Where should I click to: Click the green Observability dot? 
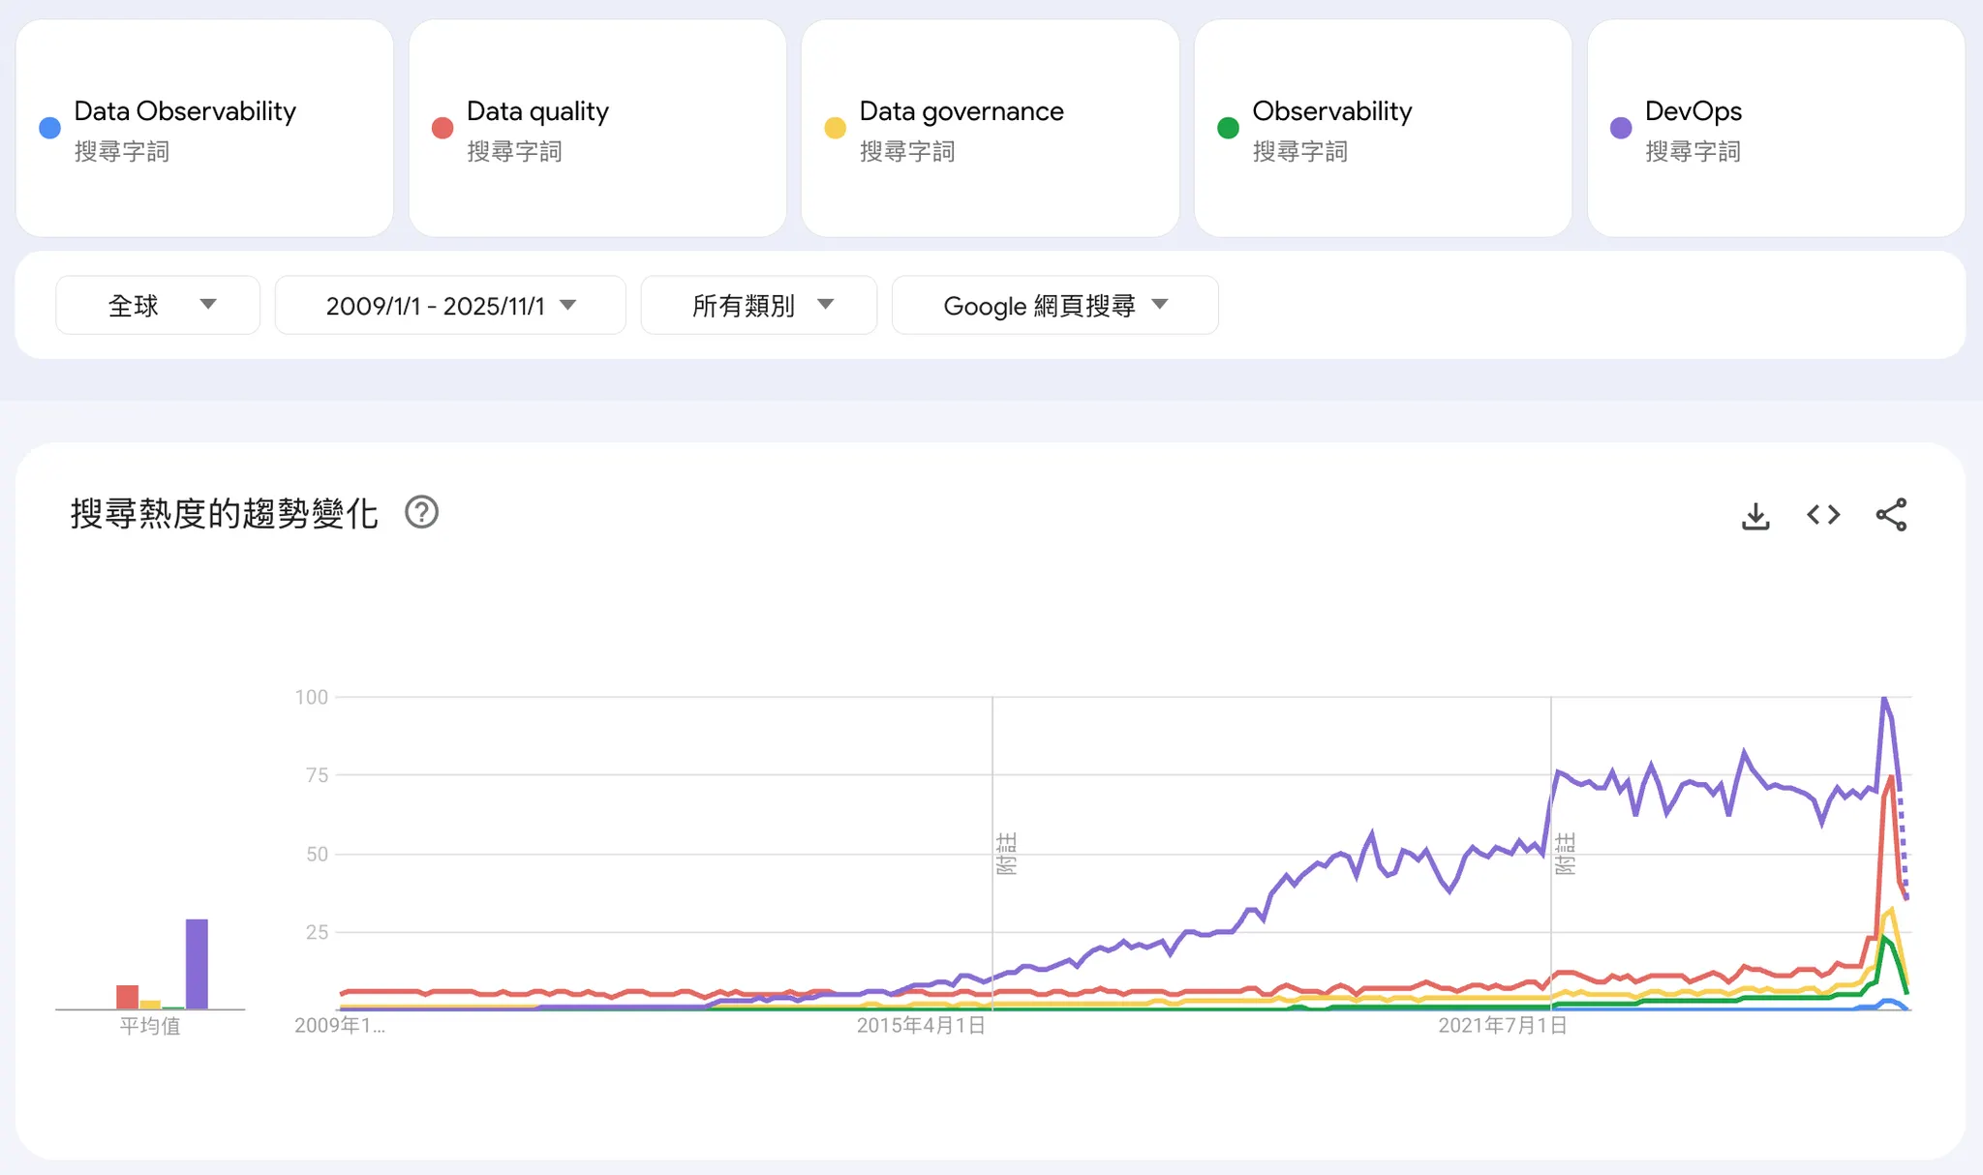pyautogui.click(x=1228, y=128)
